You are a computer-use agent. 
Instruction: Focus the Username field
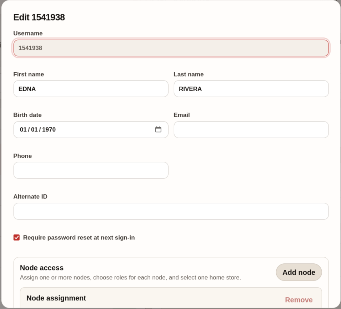171,48
